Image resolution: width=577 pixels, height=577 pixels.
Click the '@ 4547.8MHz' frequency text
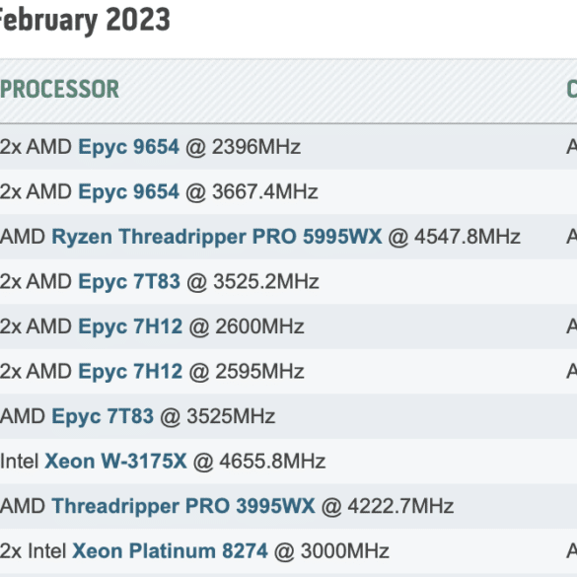point(454,237)
